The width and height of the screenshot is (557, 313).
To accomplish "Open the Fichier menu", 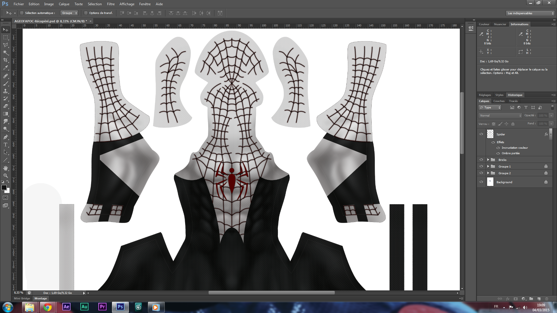I will [x=19, y=4].
